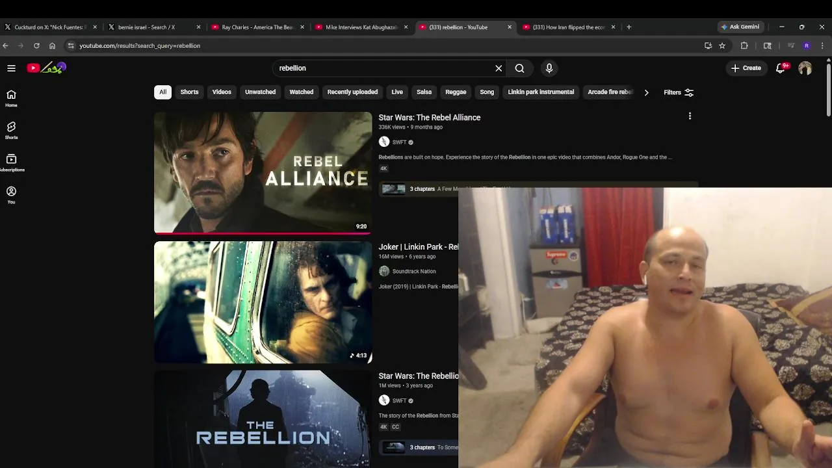Open the Chrome profile R avatar
Screen dimensions: 832x468
click(807, 45)
